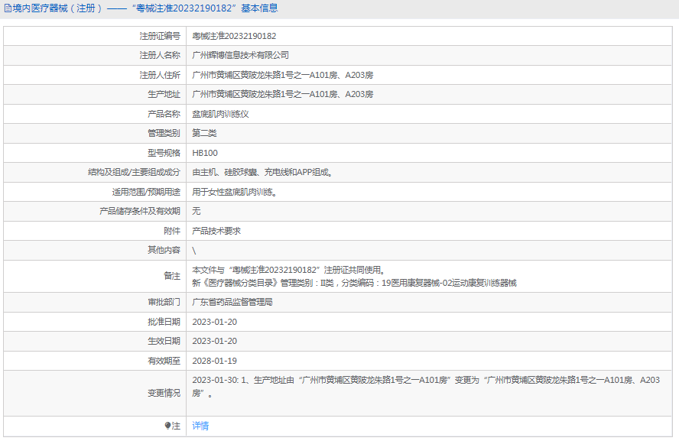Click the 批准日期 label
This screenshot has height=441, width=679.
164,322
